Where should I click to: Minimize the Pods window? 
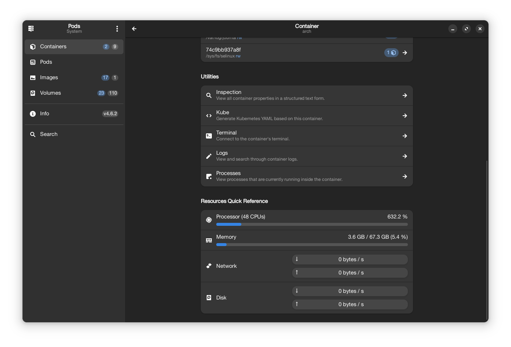click(453, 29)
